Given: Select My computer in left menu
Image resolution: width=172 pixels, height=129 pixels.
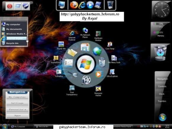Looking at the screenshot, I should pyautogui.click(x=14, y=25).
